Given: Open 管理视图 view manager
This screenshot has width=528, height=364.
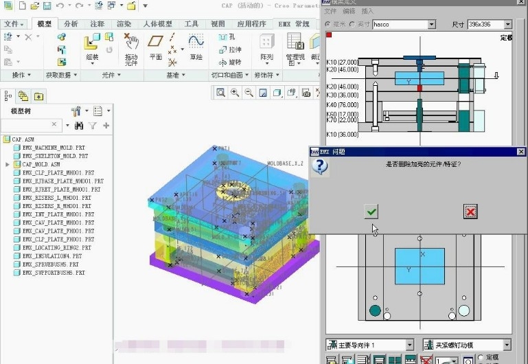Looking at the screenshot, I should tap(295, 49).
